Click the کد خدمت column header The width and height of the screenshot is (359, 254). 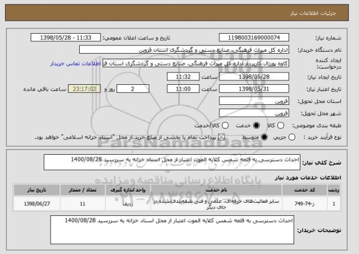[x=304, y=190]
